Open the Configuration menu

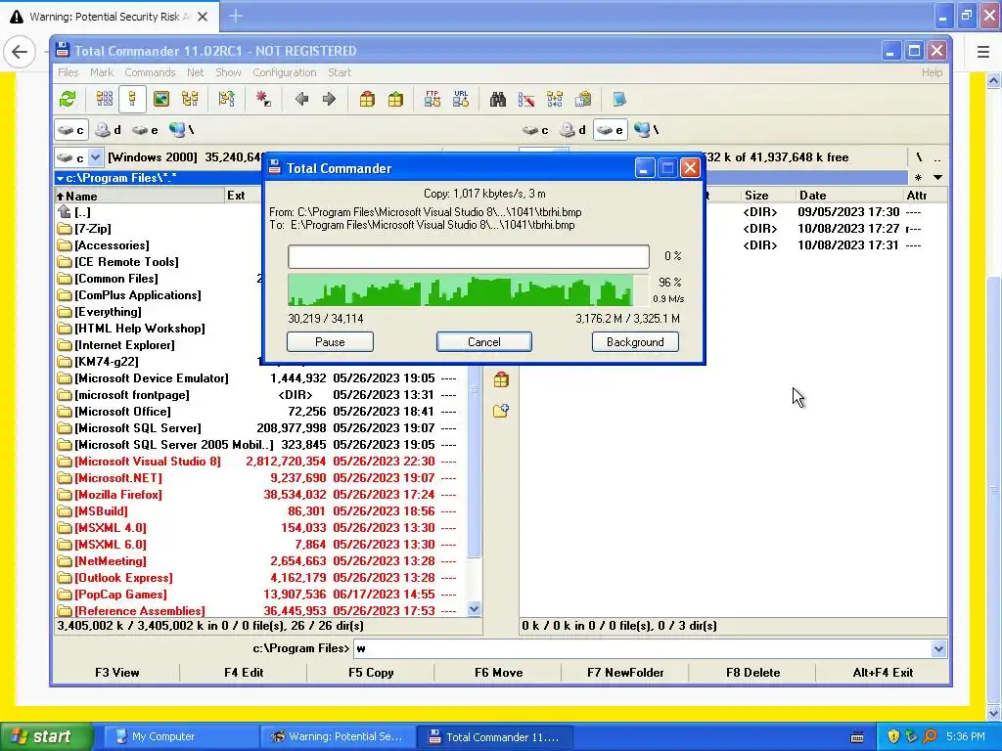pyautogui.click(x=285, y=72)
